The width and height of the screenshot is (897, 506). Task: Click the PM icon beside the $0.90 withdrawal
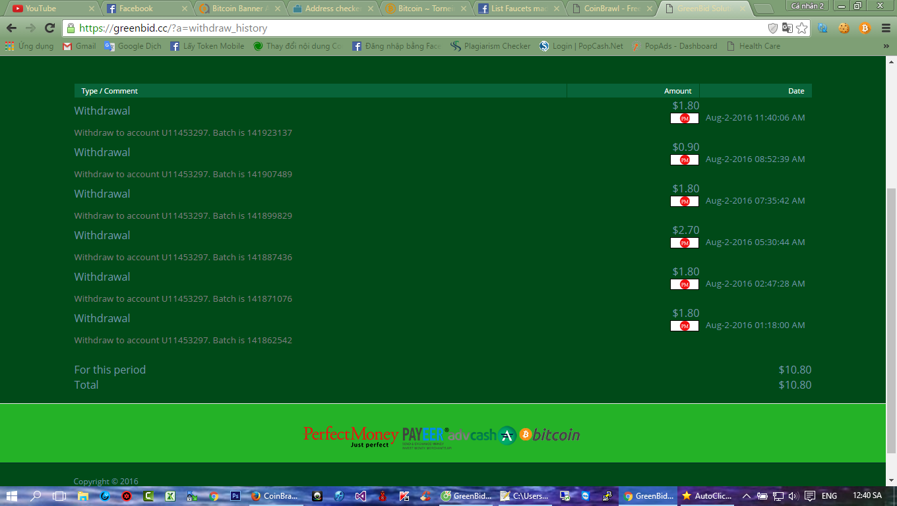pos(685,160)
